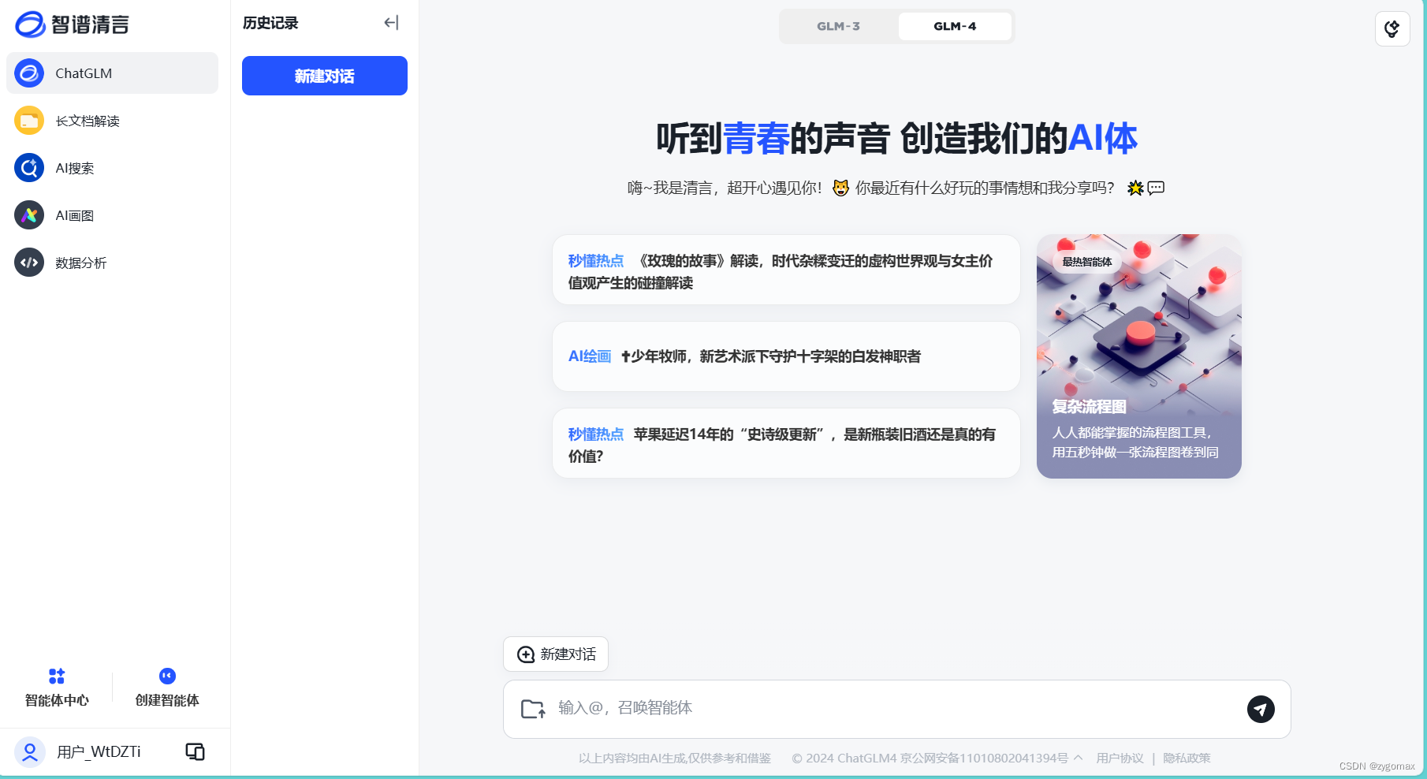This screenshot has height=779, width=1427.
Task: Click the 历史记录 heading
Action: coord(270,23)
